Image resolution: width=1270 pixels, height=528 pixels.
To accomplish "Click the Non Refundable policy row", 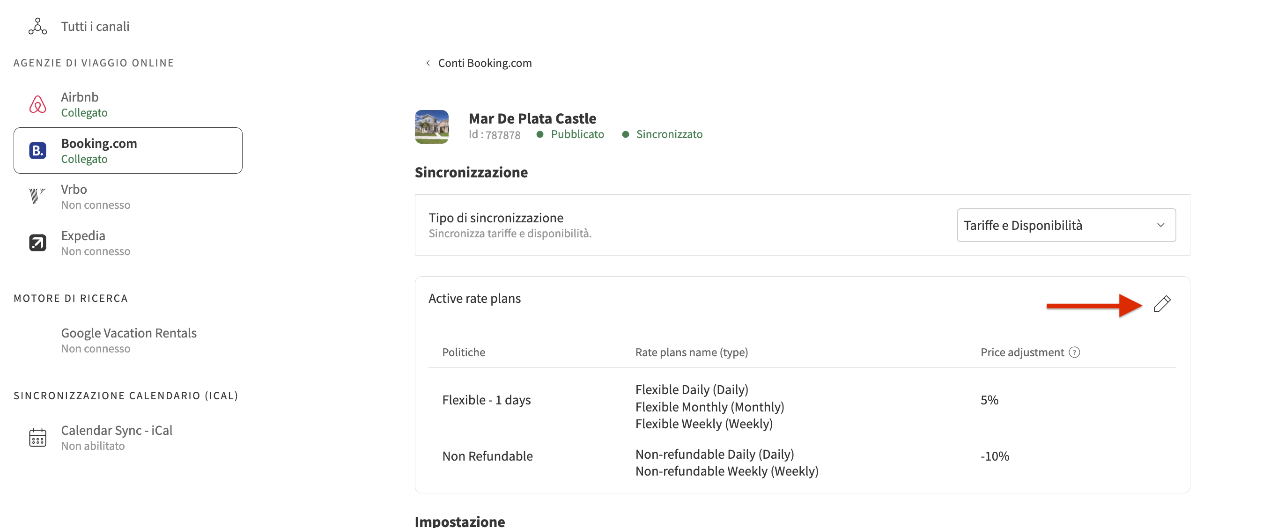I will (x=487, y=455).
